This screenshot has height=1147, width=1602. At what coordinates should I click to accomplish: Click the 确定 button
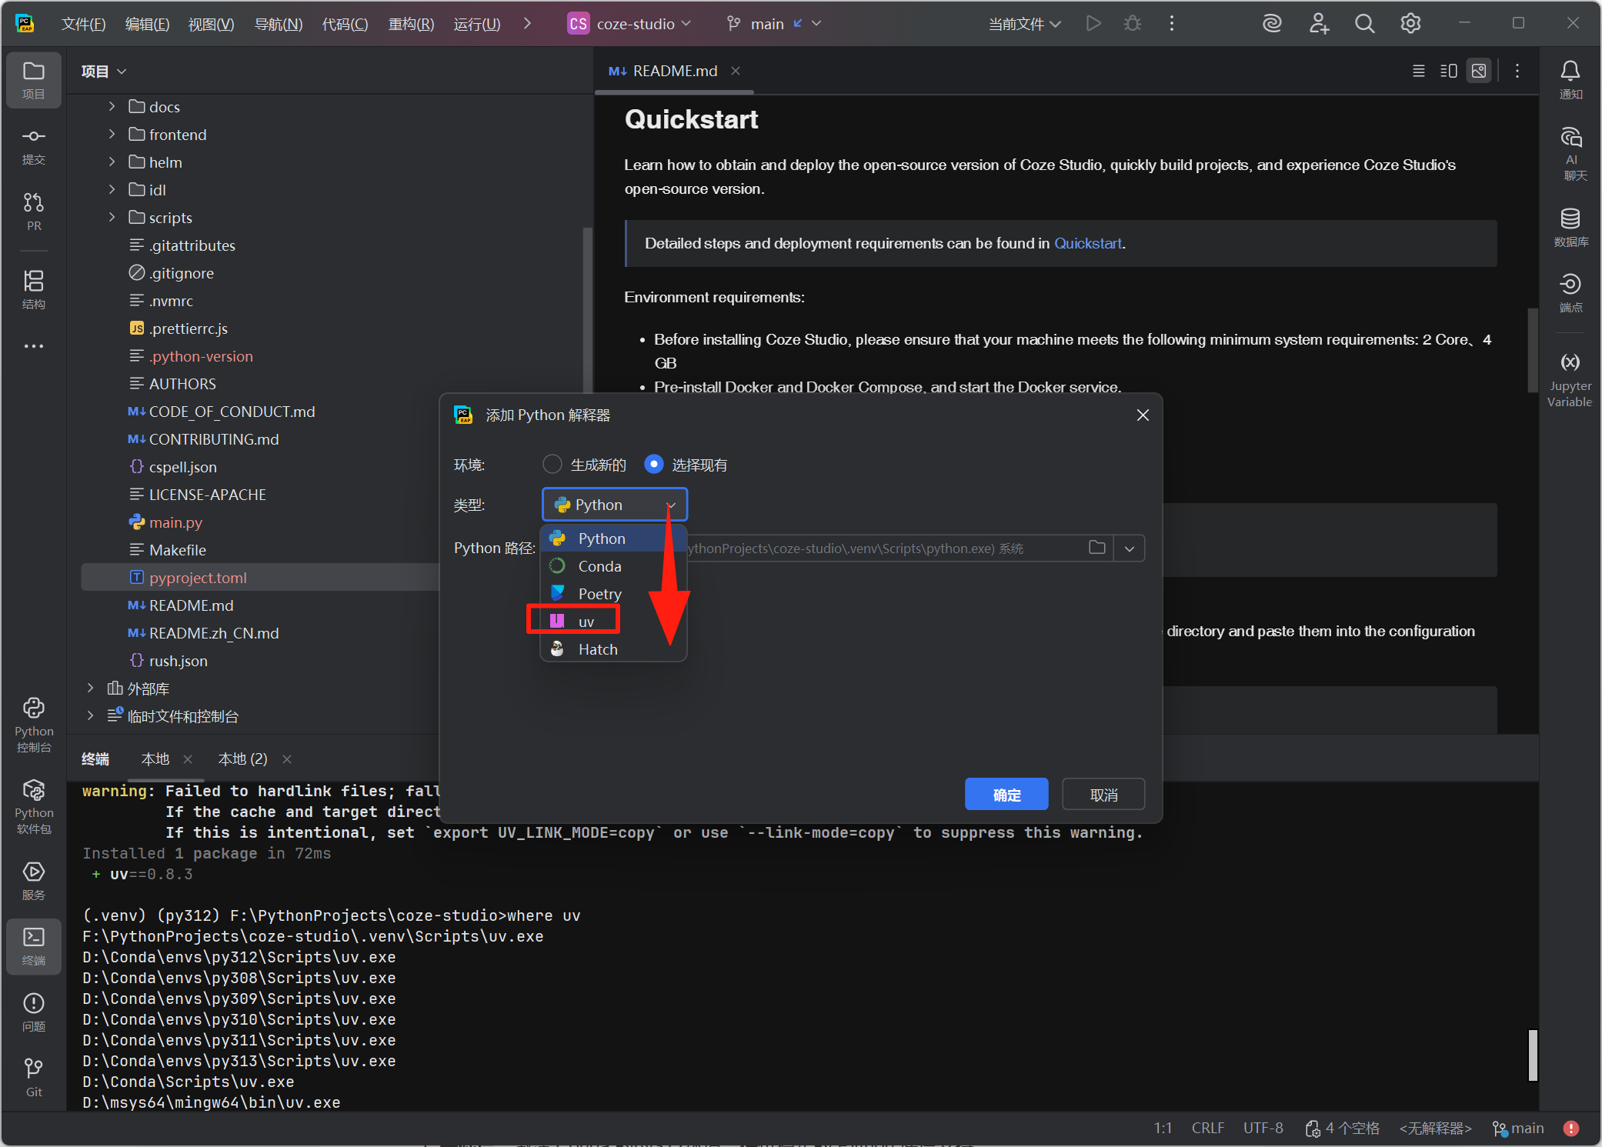(1006, 795)
